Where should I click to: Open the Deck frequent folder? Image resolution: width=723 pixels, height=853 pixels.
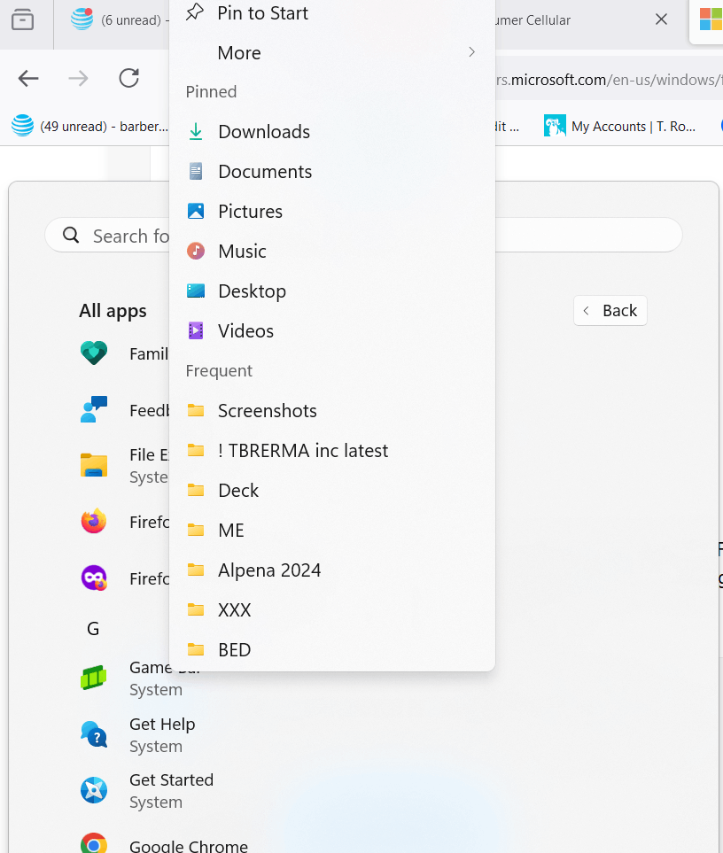[332, 490]
